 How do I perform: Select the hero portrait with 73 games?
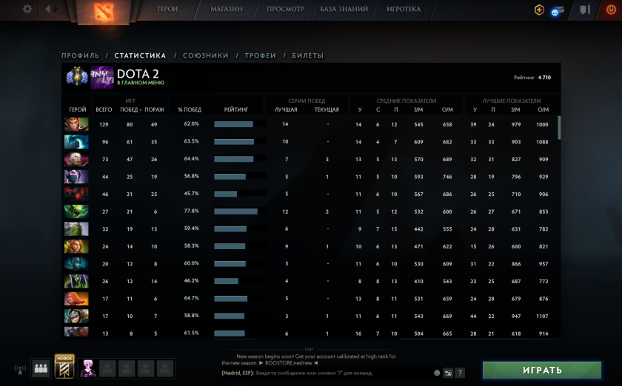click(x=76, y=159)
